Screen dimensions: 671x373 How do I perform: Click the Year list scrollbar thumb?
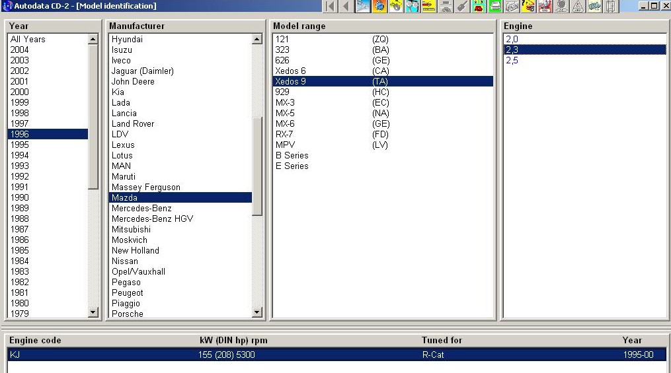point(93,117)
